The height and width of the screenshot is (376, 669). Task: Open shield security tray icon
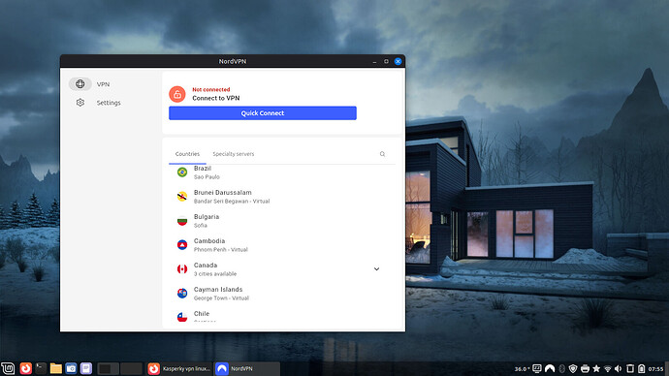pyautogui.click(x=573, y=369)
